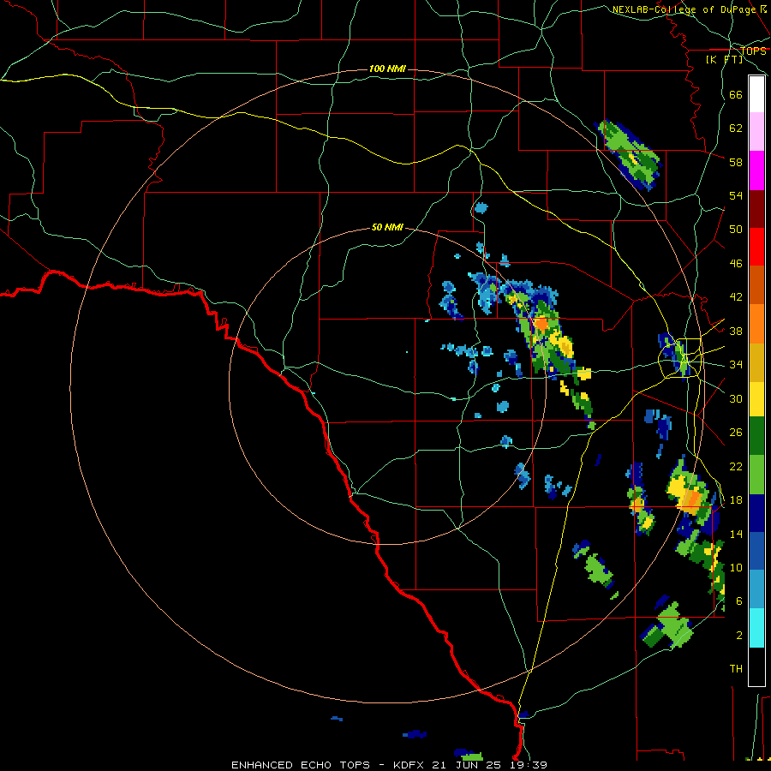This screenshot has height=771, width=771.
Task: Click the legend value '50'
Action: [736, 230]
